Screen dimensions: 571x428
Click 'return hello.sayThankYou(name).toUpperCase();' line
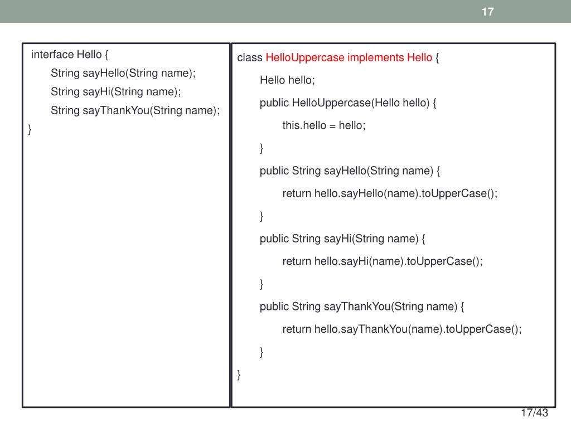click(x=402, y=329)
